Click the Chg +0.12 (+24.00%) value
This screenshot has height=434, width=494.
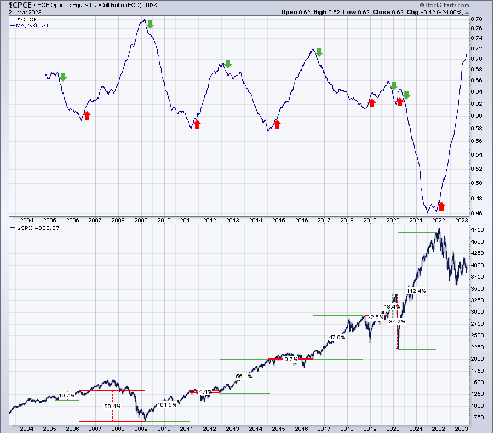(435, 12)
